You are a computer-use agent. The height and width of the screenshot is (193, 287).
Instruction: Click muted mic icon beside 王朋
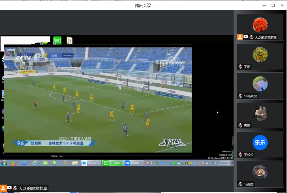tap(240, 67)
